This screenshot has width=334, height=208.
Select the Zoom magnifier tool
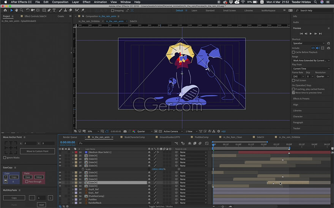22,10
